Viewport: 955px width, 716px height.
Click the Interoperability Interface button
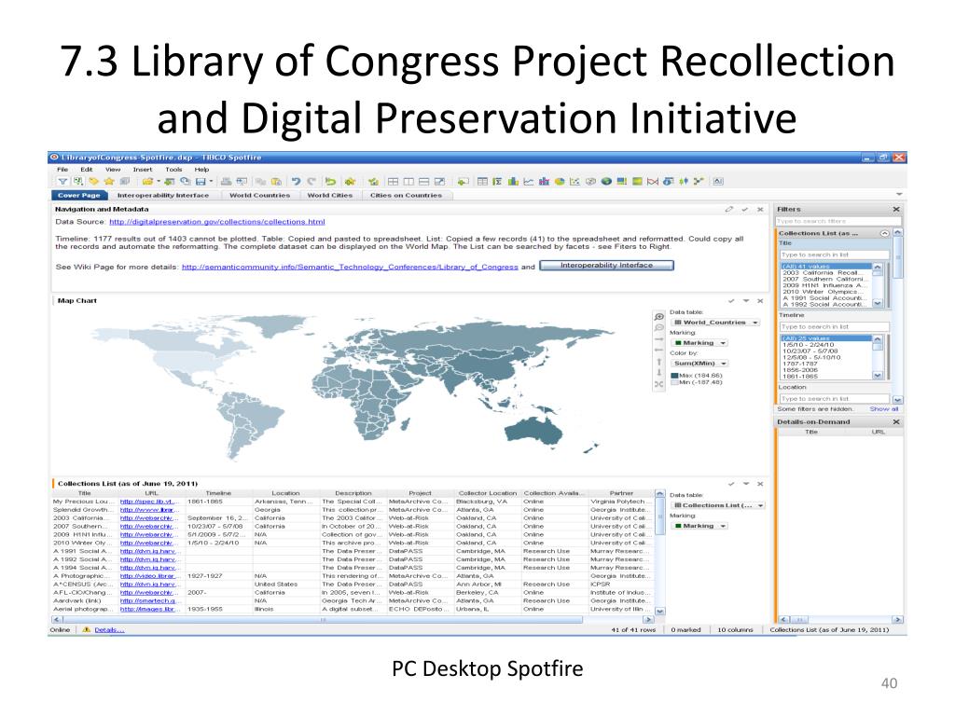tap(606, 266)
